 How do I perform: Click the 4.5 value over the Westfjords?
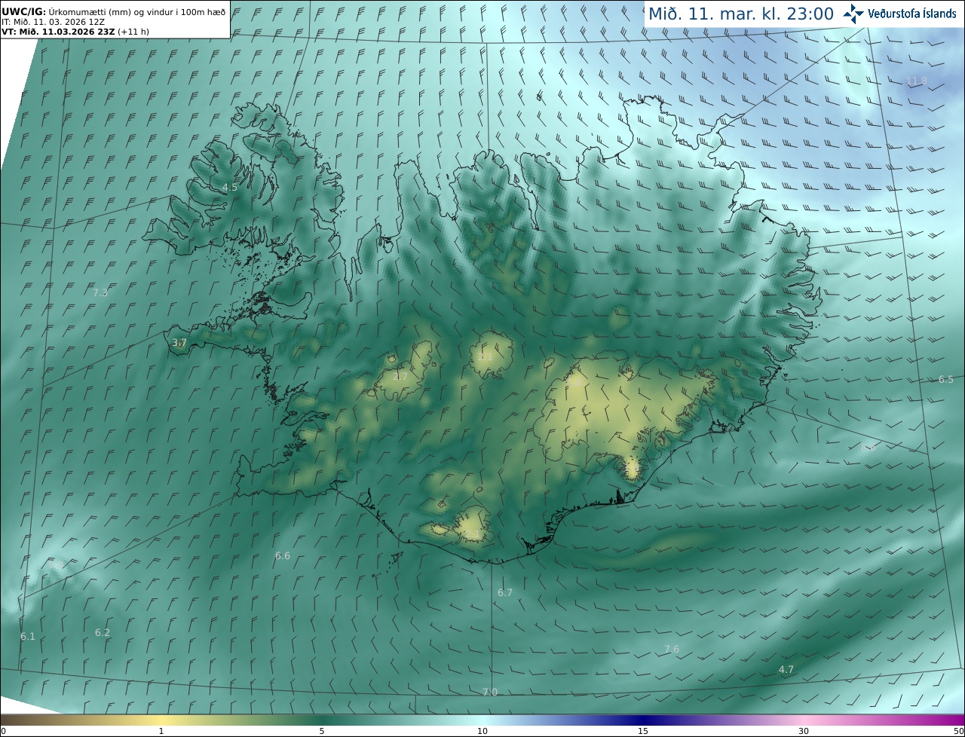click(x=230, y=187)
